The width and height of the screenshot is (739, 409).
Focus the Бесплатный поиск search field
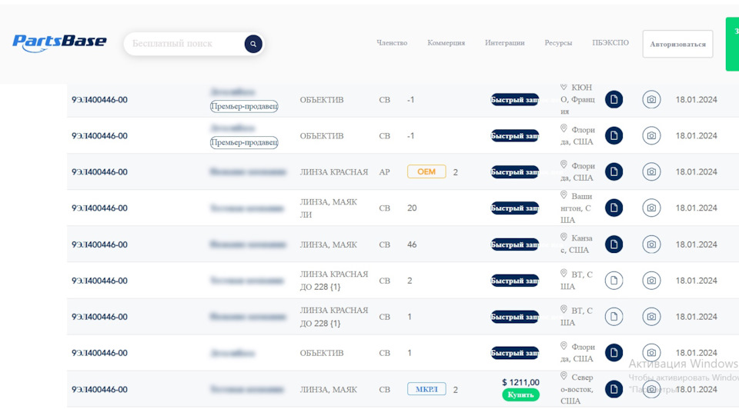click(184, 44)
